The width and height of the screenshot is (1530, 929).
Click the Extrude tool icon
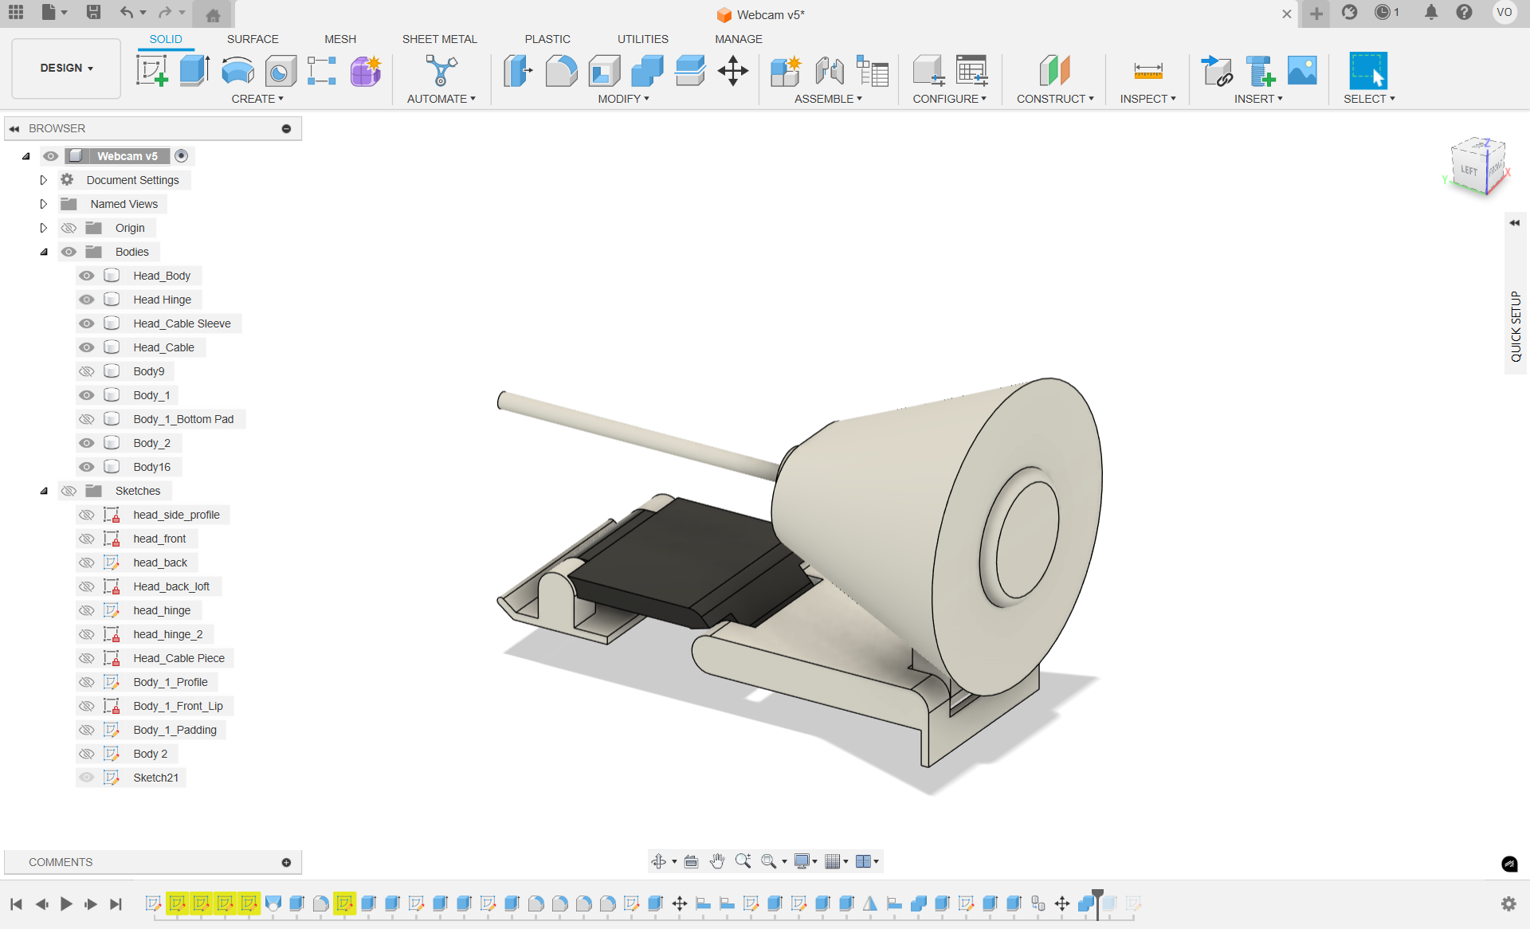click(x=194, y=71)
